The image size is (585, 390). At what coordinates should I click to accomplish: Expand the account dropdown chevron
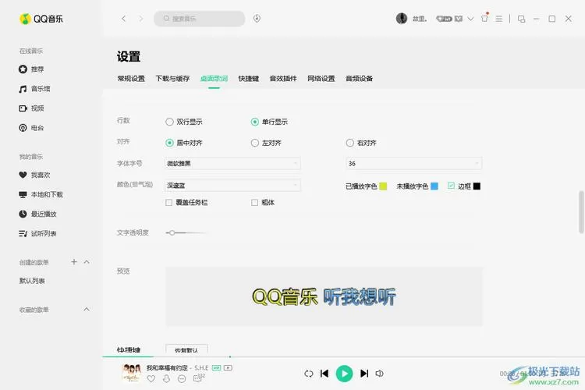(x=470, y=19)
